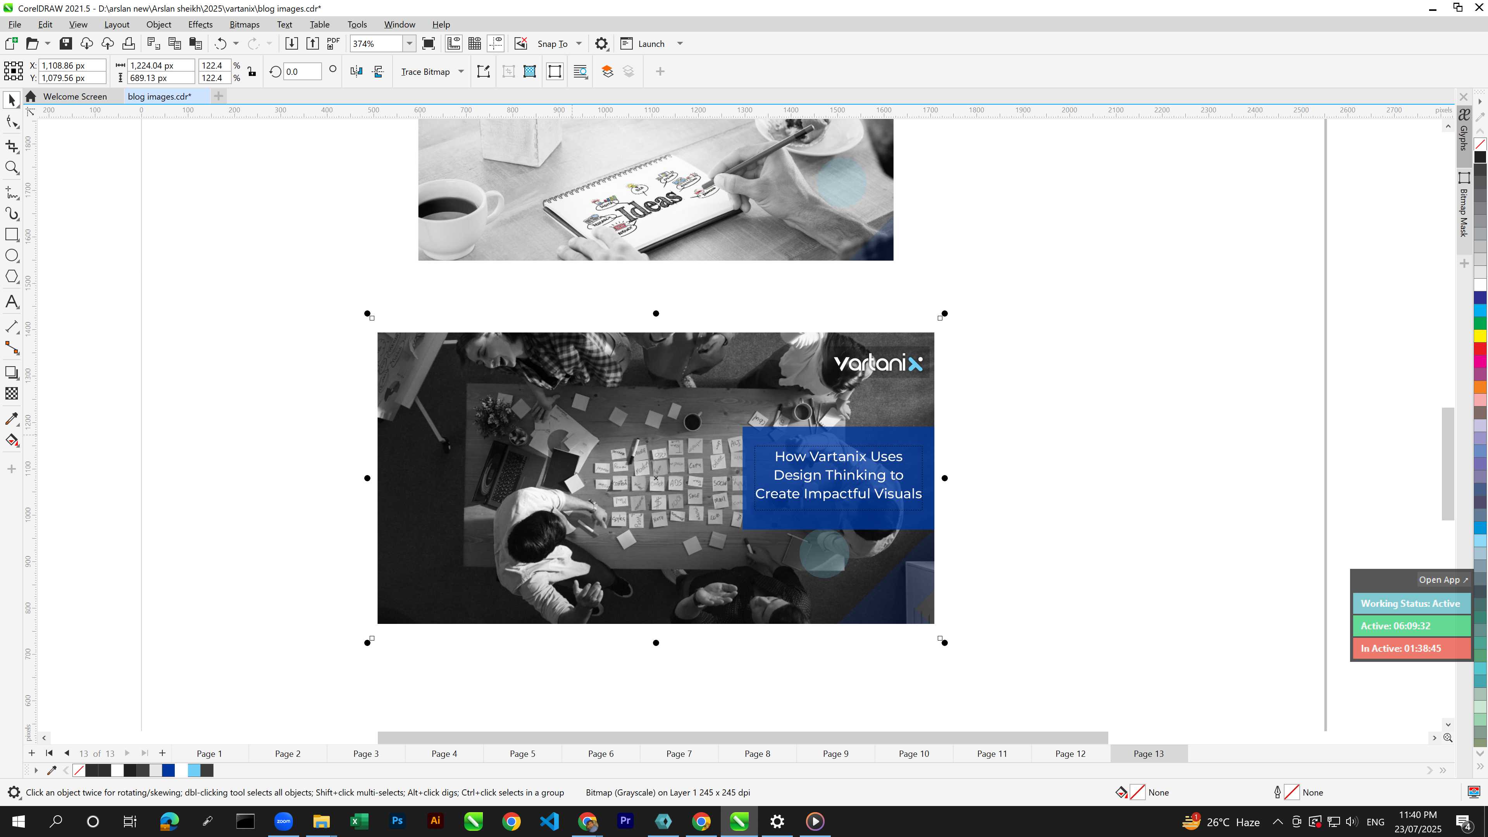This screenshot has height=837, width=1488.
Task: Click the rotation angle input field
Action: tap(302, 72)
